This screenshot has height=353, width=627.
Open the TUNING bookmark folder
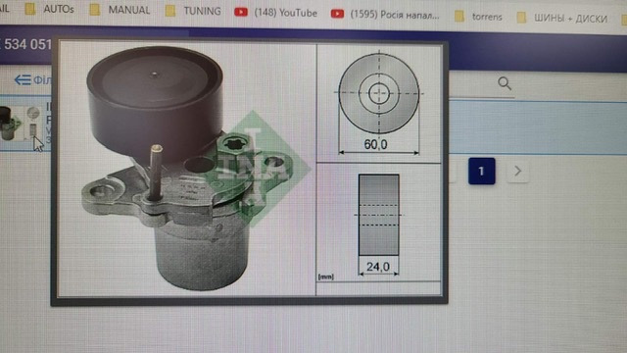click(194, 11)
